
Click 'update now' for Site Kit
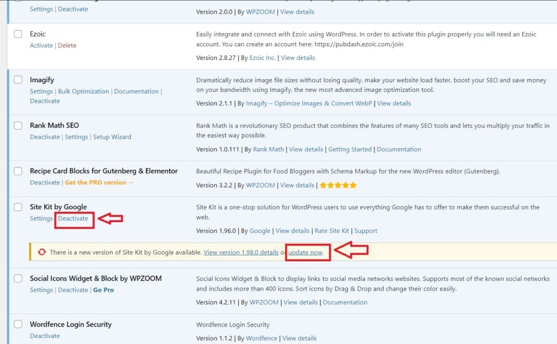(306, 253)
